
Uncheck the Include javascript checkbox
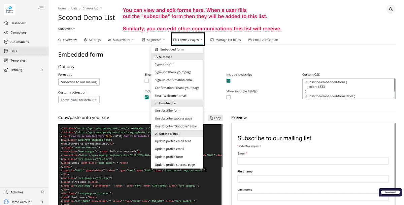tap(229, 81)
